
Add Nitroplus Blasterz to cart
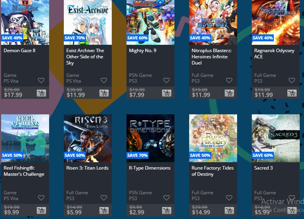coord(229,93)
